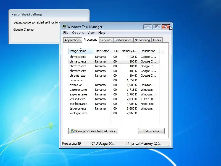
Task: Select the explorer.exe row using 6,708 K
Action: click(114, 94)
